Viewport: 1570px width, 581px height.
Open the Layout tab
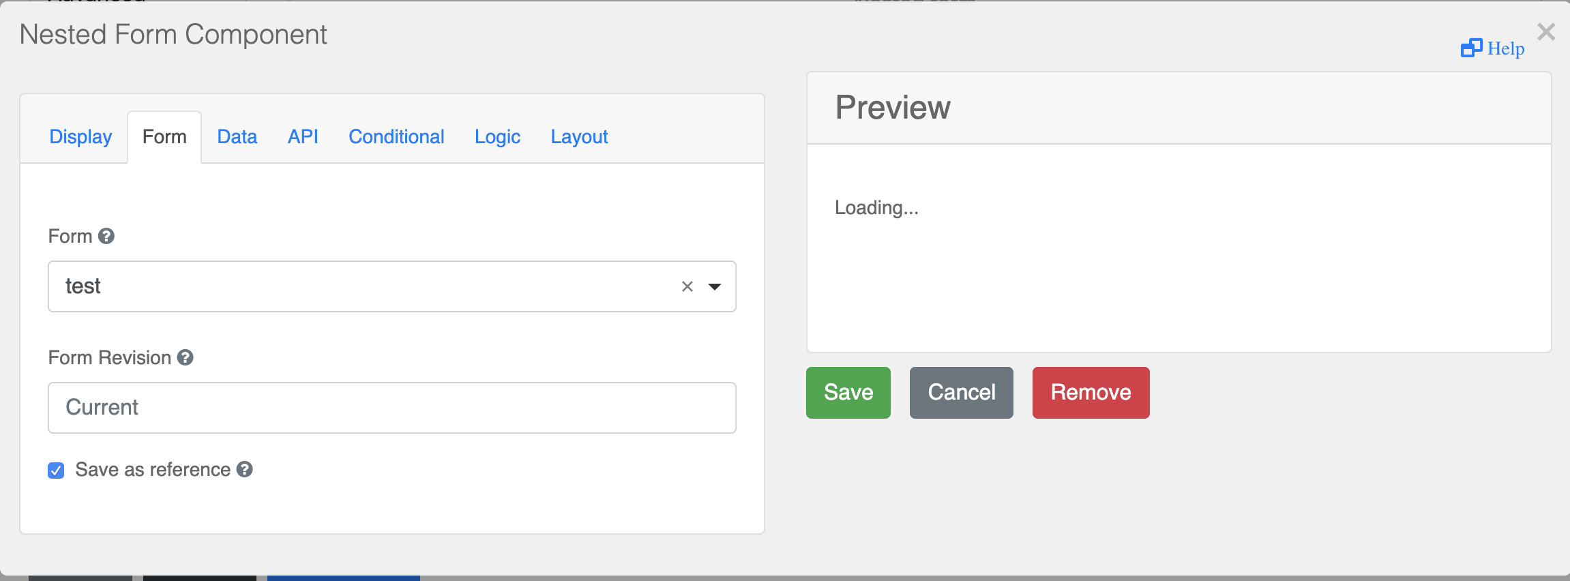[579, 136]
